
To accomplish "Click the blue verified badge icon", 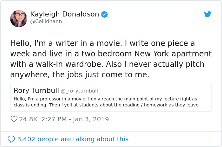I will point(104,14).
